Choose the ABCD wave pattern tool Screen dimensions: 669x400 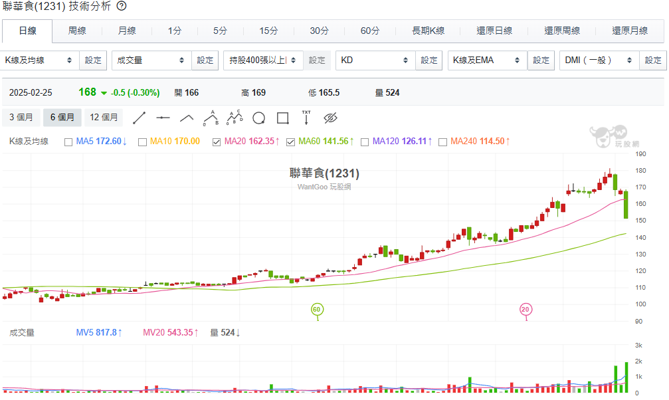pos(235,118)
